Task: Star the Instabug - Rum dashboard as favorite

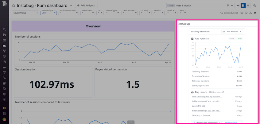Action: pyautogui.click(x=14, y=5)
